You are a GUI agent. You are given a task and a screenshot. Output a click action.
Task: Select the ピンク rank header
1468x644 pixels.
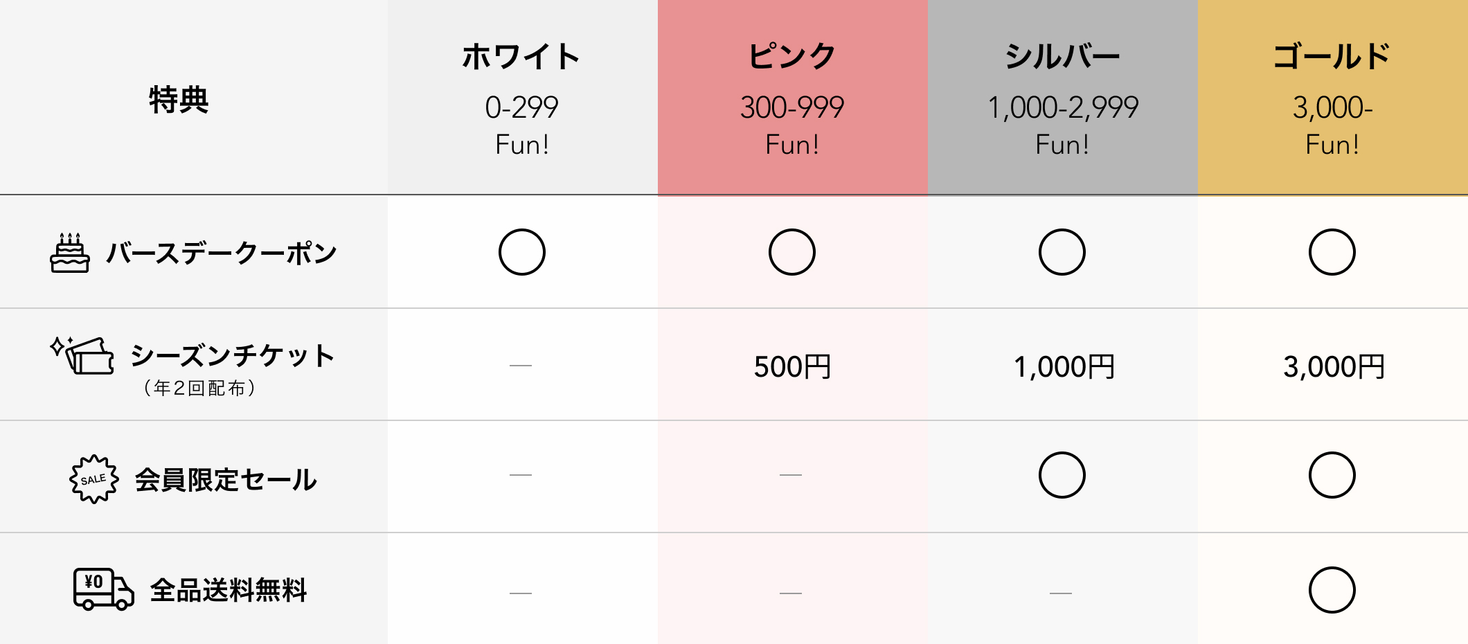point(791,57)
